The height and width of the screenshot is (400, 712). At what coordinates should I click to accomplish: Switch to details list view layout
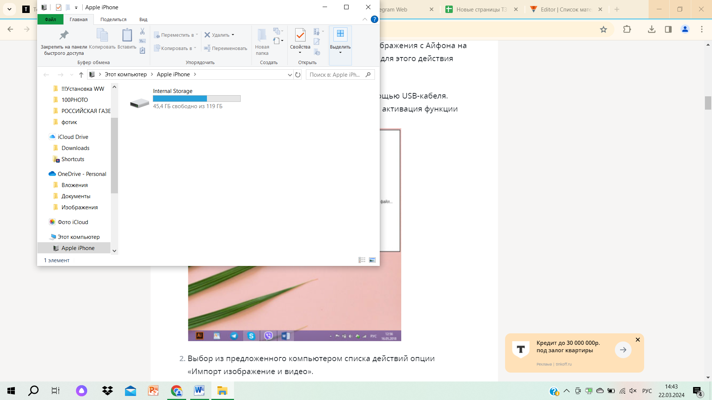(362, 260)
